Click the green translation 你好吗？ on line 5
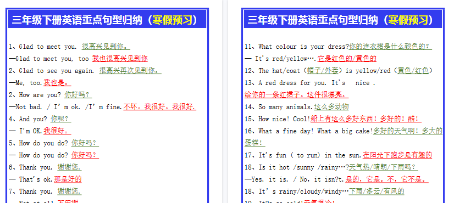Image resolution: width=454 pixels, height=203 pixels. coord(85,143)
